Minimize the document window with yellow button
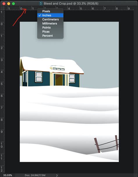Viewport: 138px width, 177px height. pyautogui.click(x=9, y=4)
